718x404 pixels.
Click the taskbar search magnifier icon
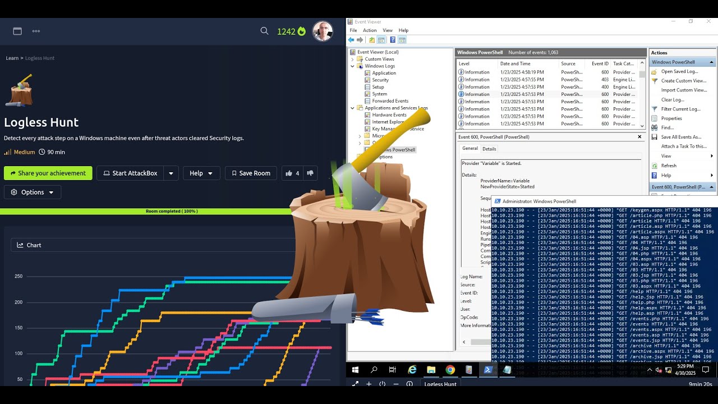pyautogui.click(x=374, y=370)
